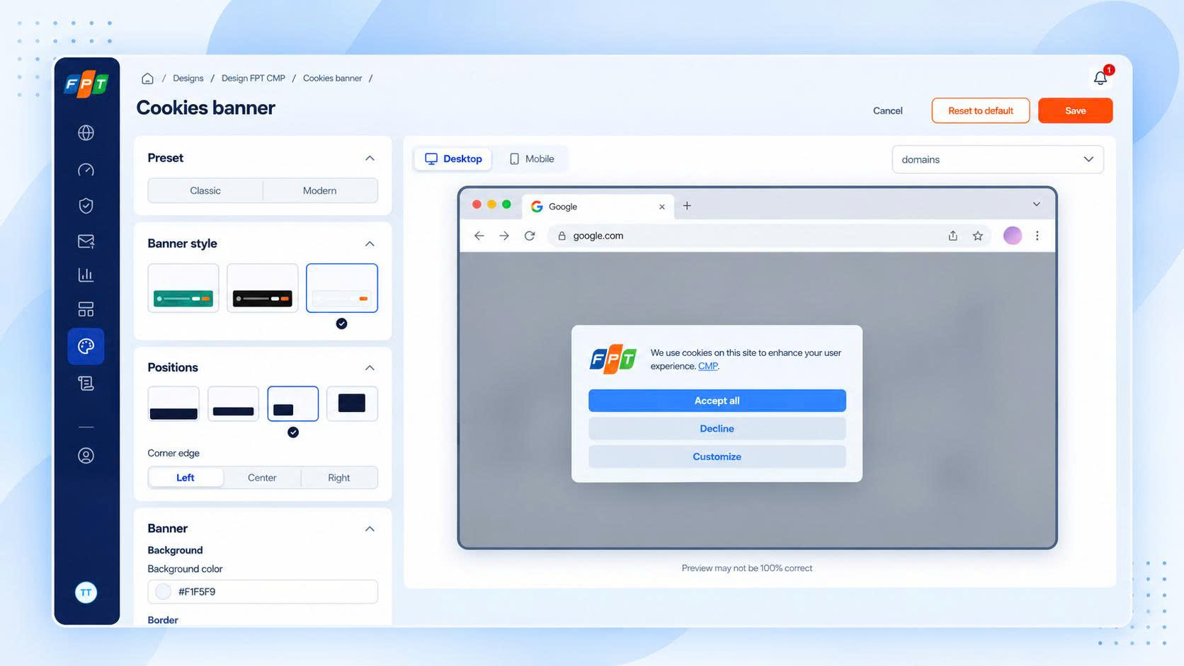Select the palette design sidebar icon

[86, 346]
